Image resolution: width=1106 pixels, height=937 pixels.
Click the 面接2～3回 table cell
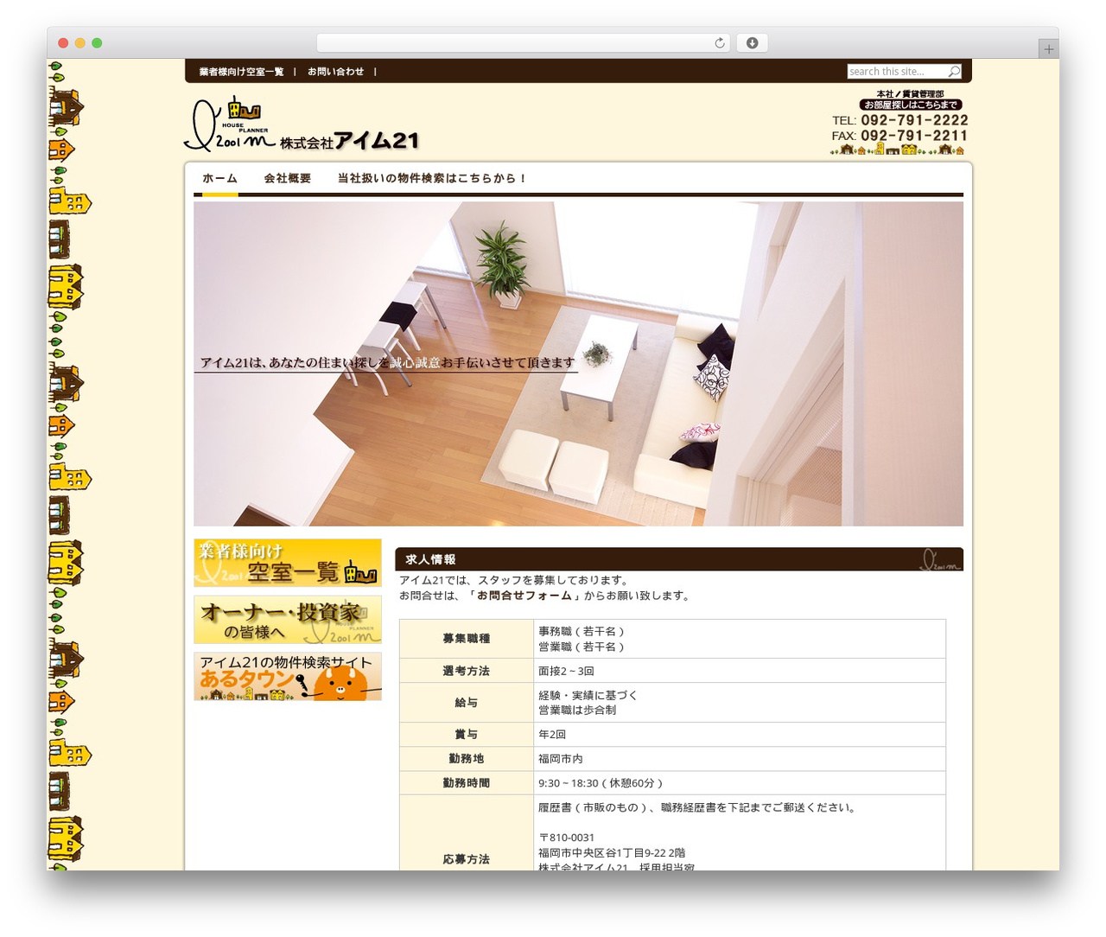(x=740, y=671)
